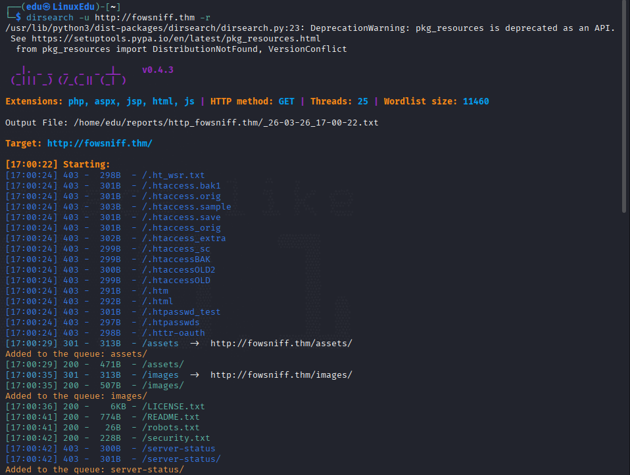This screenshot has width=630, height=475.
Task: Click the edu㉿LinuxEdu prompt text
Action: 61,7
